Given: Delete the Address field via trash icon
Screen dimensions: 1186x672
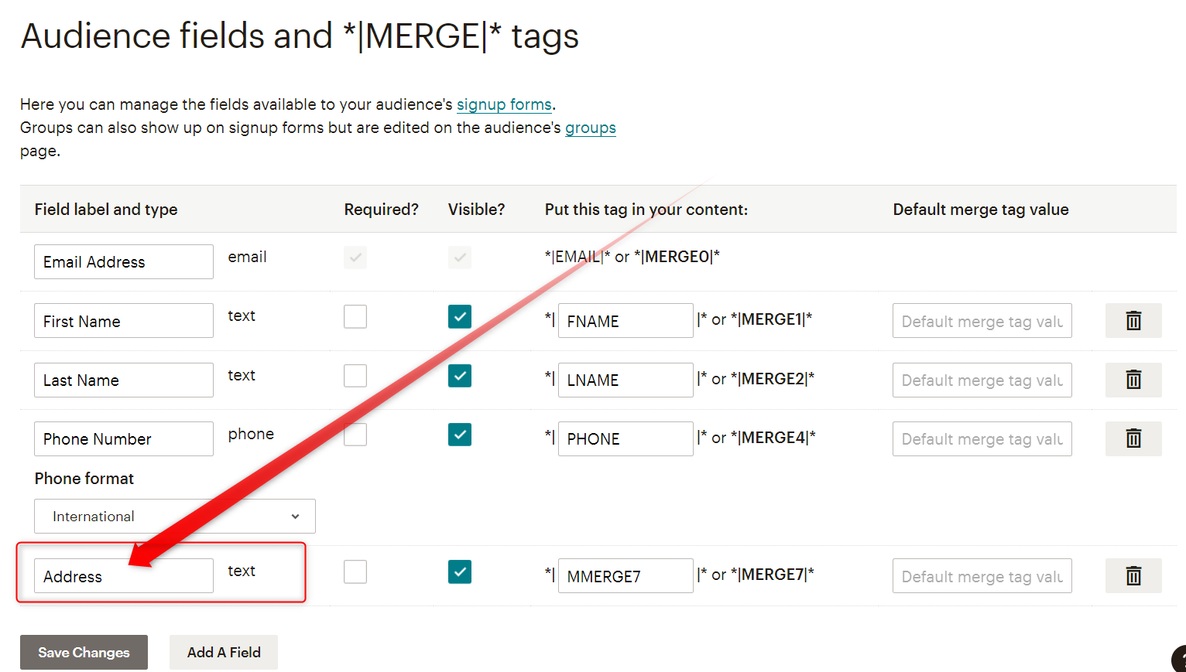Looking at the screenshot, I should [1133, 576].
